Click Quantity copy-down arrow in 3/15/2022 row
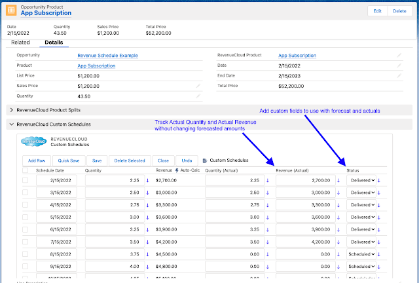 (147, 193)
